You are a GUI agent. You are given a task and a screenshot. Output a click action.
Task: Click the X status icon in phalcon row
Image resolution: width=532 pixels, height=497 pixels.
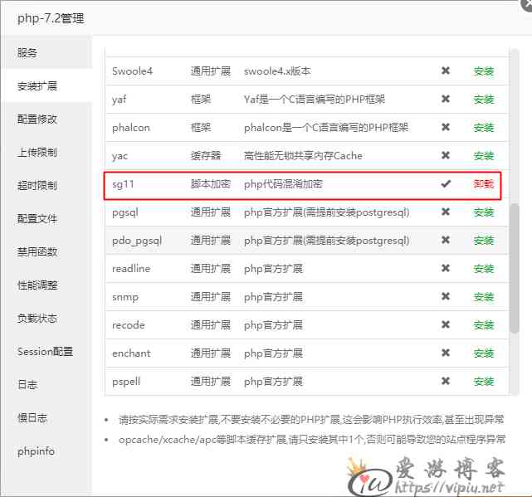tap(446, 127)
